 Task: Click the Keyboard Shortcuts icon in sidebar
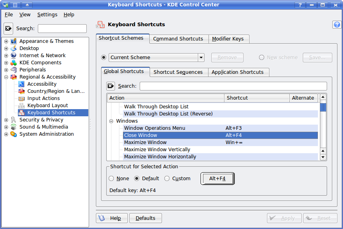coord(21,113)
